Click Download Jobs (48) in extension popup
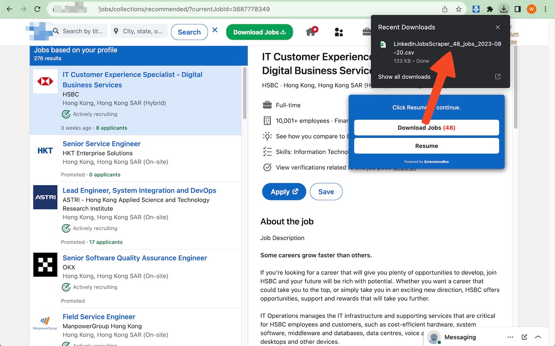This screenshot has width=555, height=346. (x=427, y=128)
